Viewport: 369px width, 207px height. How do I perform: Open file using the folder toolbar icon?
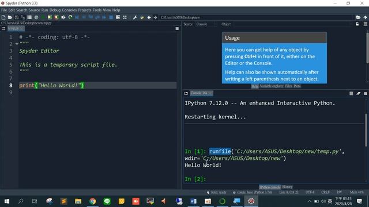pyautogui.click(x=10, y=17)
